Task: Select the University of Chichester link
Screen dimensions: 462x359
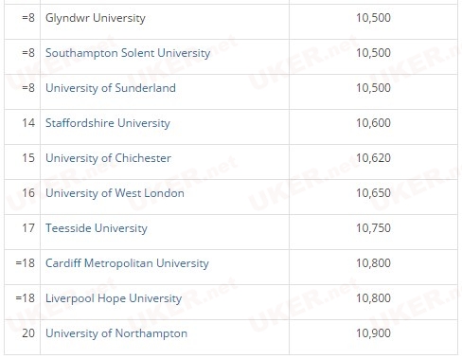Action: (108, 158)
